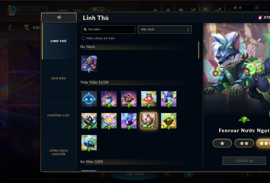Open the Mặc Định sort dropdown

click(165, 29)
